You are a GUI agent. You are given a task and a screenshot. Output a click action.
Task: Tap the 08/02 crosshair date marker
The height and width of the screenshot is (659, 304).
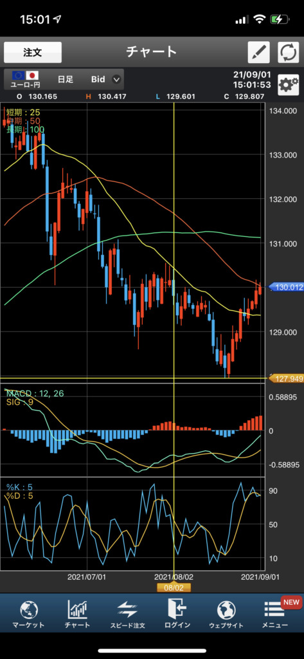[174, 588]
